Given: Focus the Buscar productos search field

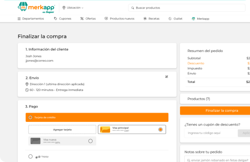Looking at the screenshot, I should (x=187, y=8).
